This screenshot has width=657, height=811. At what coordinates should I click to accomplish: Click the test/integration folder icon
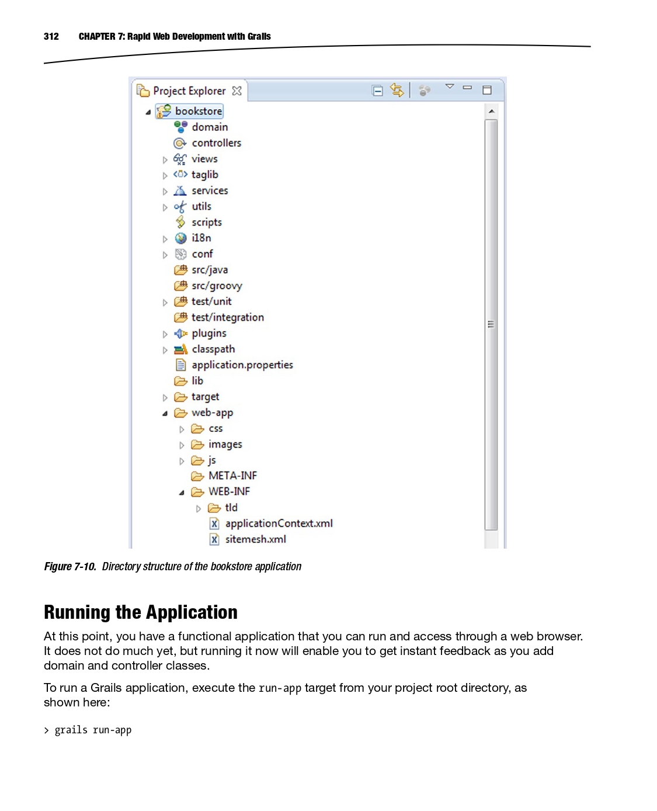click(180, 317)
